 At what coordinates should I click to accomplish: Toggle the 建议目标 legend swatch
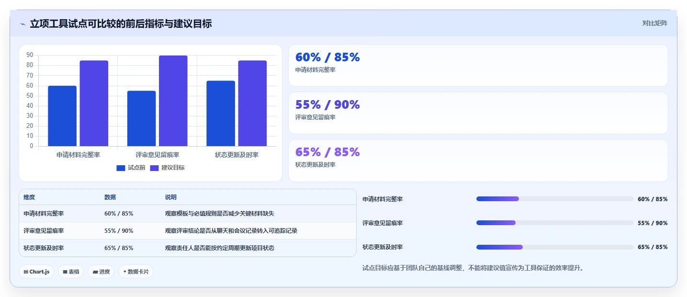pyautogui.click(x=154, y=168)
